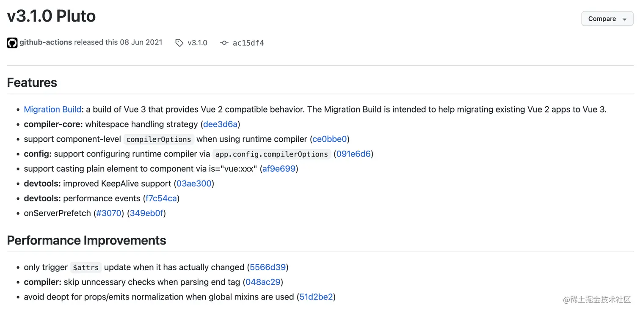Image resolution: width=640 pixels, height=313 pixels.
Task: Open the v3.1.0 tag link
Action: click(x=197, y=43)
